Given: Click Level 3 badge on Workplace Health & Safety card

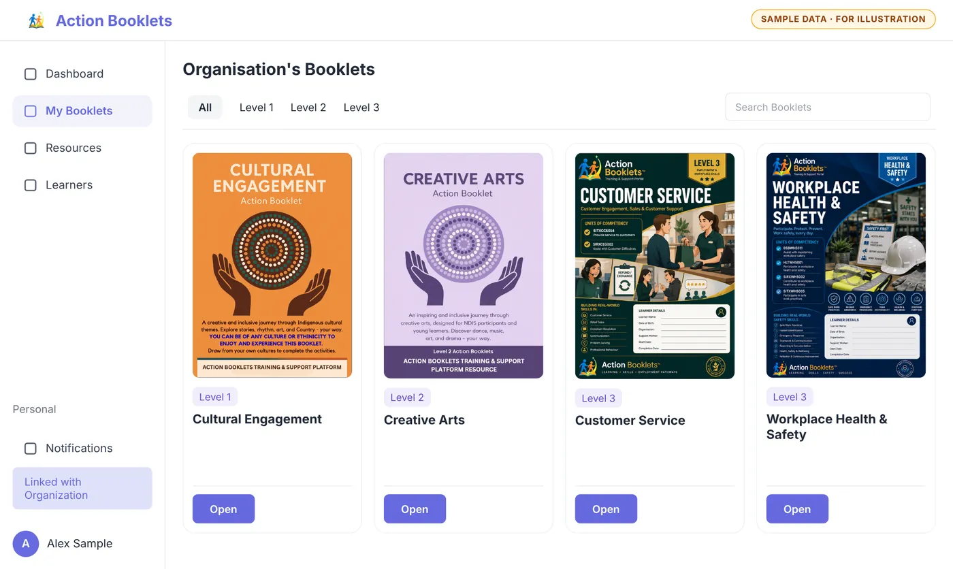Looking at the screenshot, I should pos(790,397).
